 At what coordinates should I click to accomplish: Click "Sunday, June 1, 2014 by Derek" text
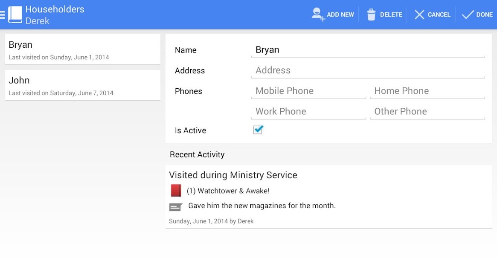[211, 221]
